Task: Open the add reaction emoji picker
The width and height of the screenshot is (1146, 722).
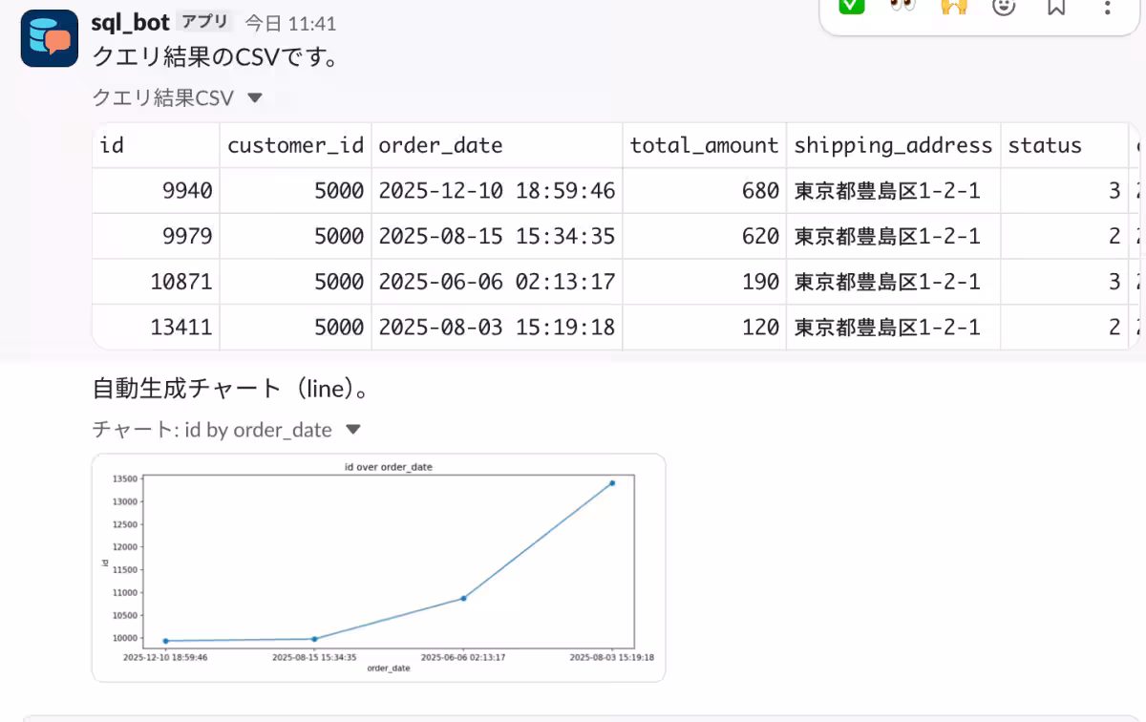Action: (x=1004, y=7)
